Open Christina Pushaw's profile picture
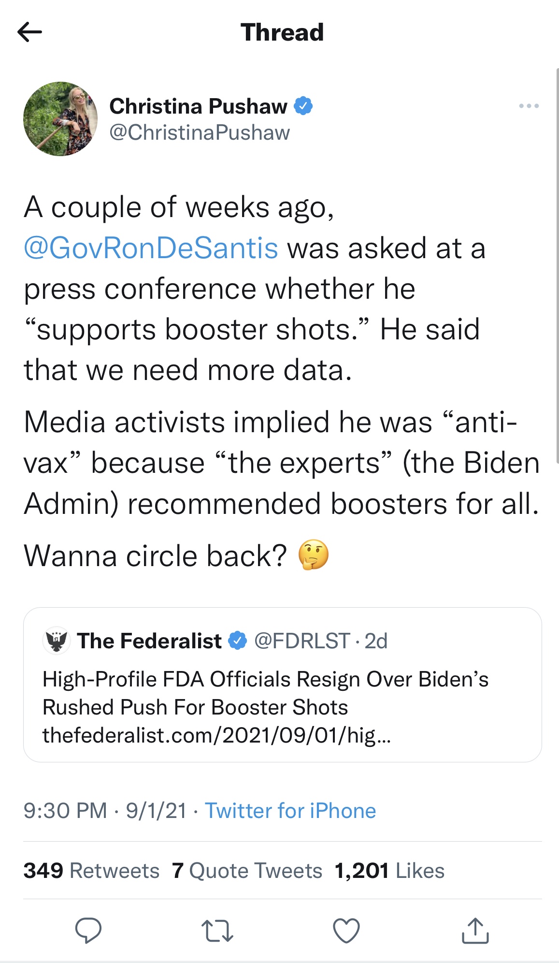 [60, 119]
